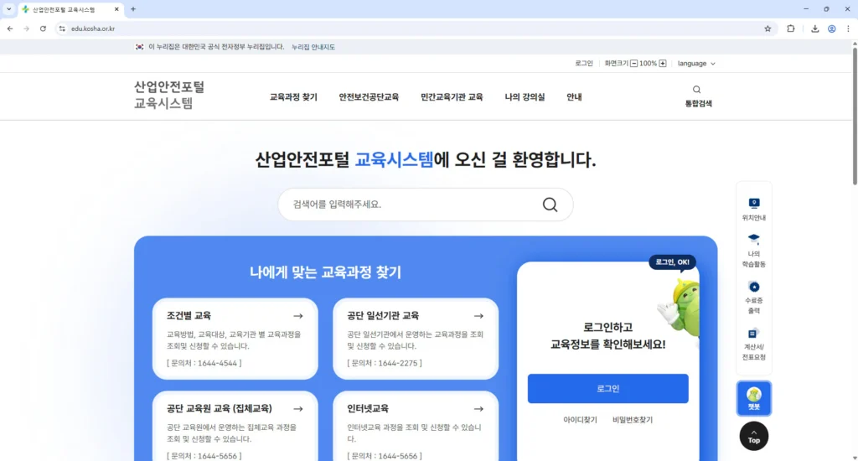Click the 산업안전포털 교육시스템 logo
Viewport: 858px width, 461px height.
169,96
